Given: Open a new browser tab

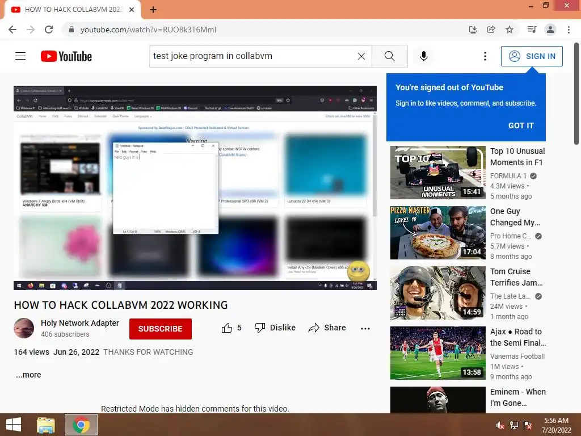Looking at the screenshot, I should click(153, 10).
